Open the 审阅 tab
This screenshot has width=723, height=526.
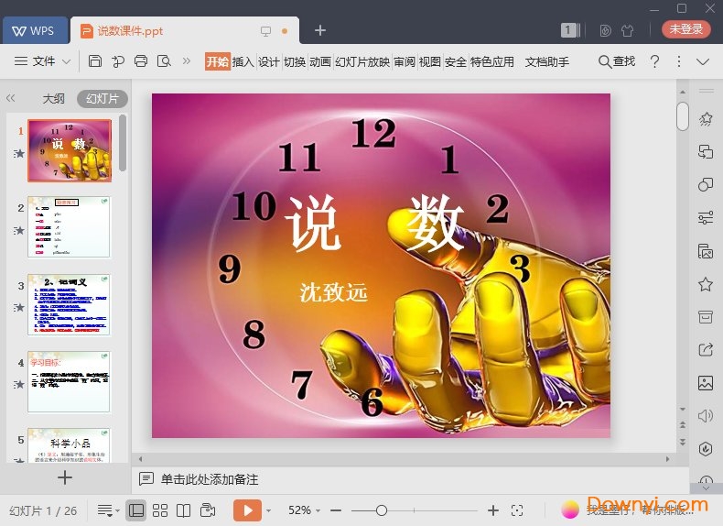coord(405,61)
